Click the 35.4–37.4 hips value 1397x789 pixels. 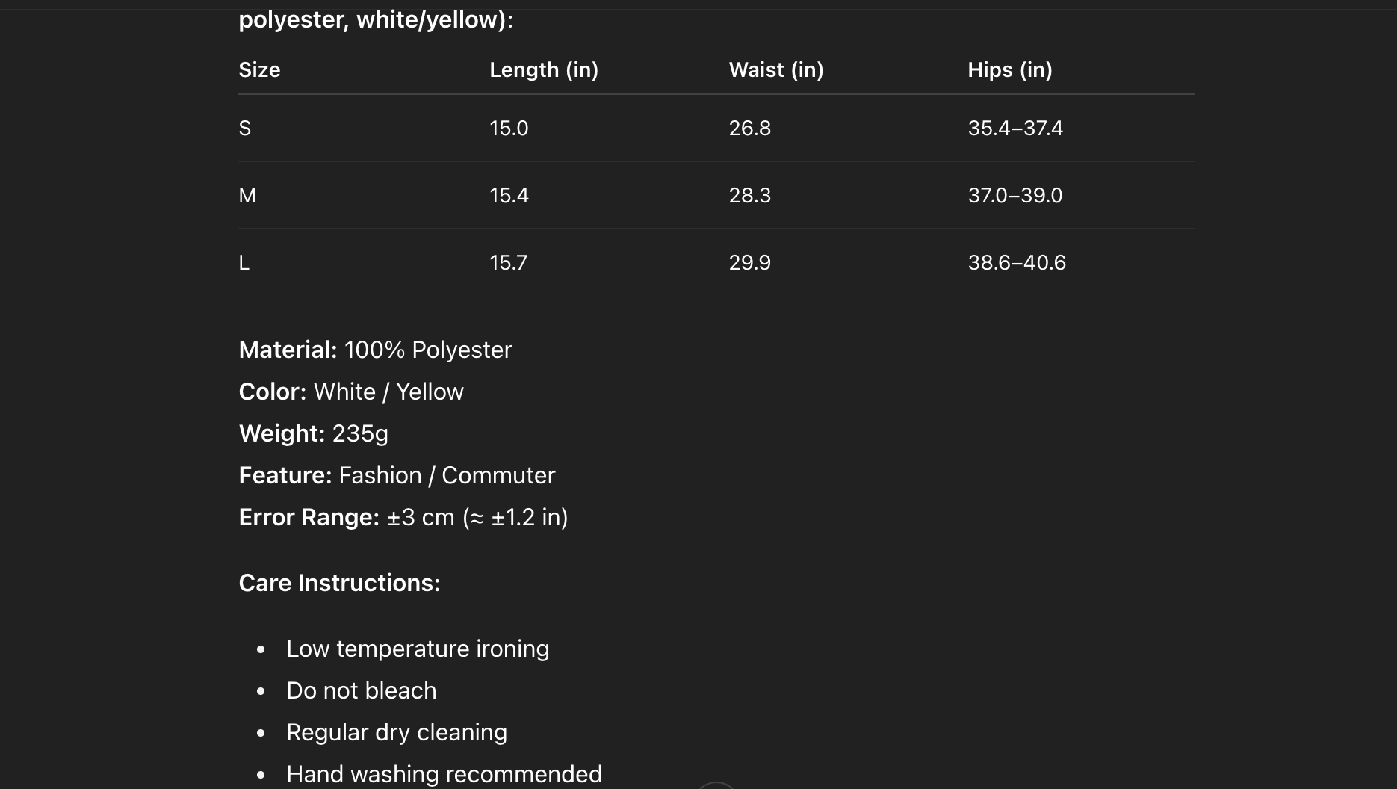pyautogui.click(x=1015, y=129)
